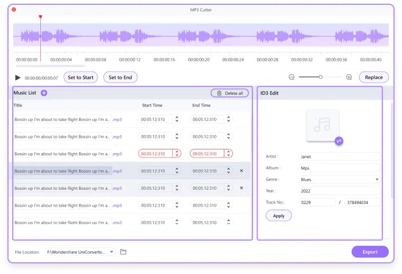Click the Artist field containing Janet
Screen dimensions: 402x274
339,156
